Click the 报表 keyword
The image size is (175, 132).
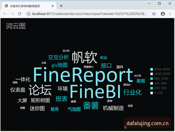click(61, 99)
